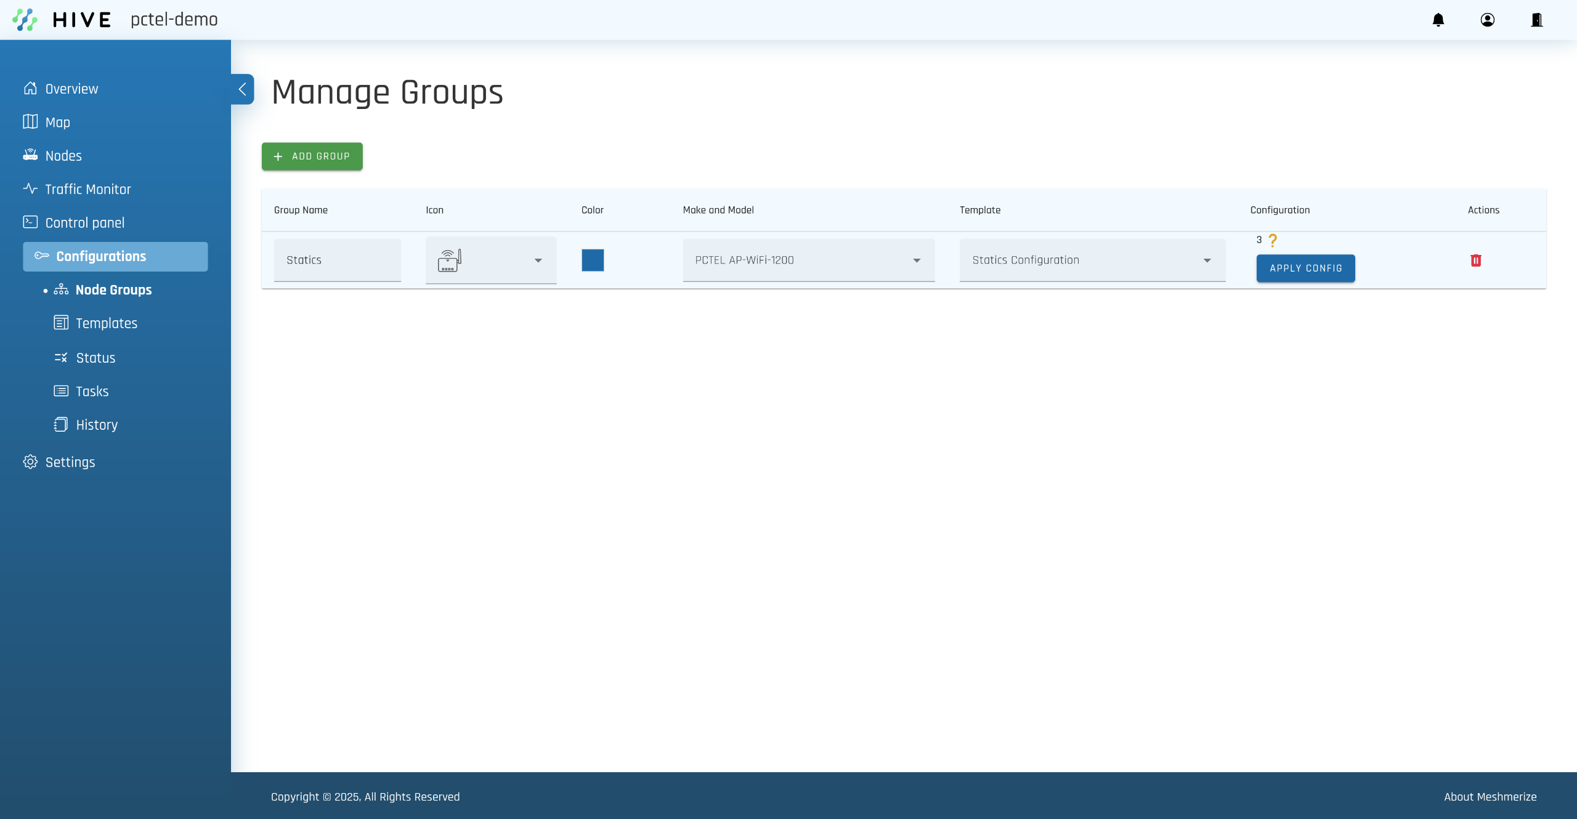Open Nodes via the router icon
The height and width of the screenshot is (819, 1577).
(30, 155)
